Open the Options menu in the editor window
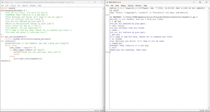 click(x=25, y=6)
